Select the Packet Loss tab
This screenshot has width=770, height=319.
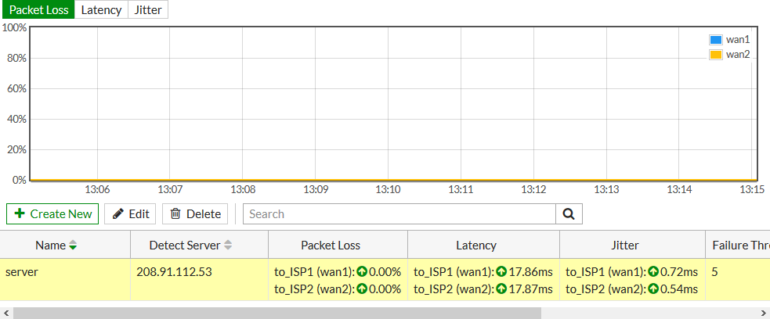38,10
